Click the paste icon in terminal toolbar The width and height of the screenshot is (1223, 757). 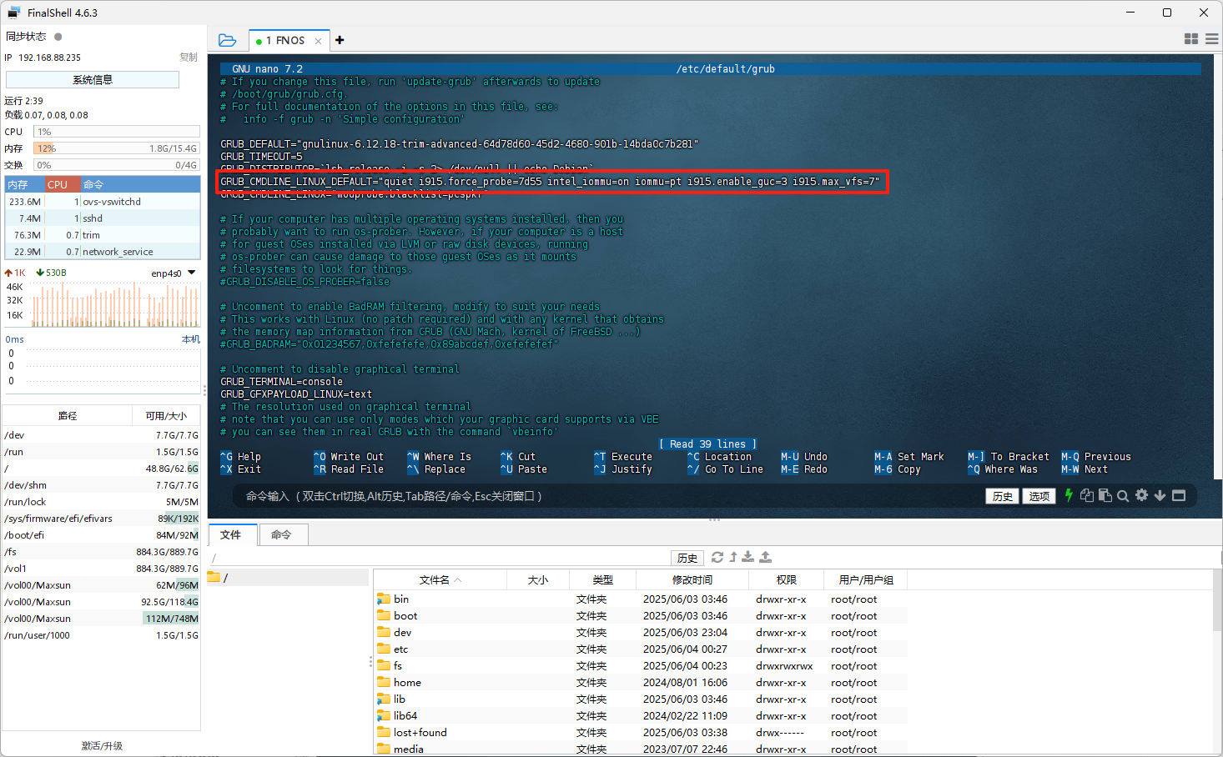tap(1105, 495)
